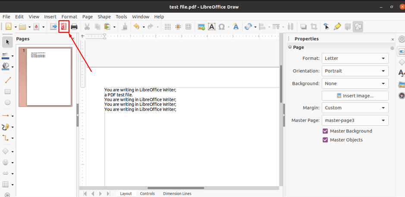Click the Connectors tool

(x=6, y=138)
